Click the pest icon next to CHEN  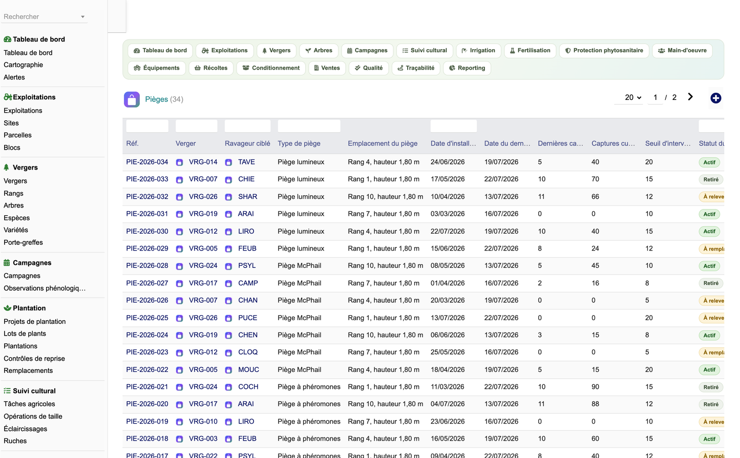coord(228,336)
